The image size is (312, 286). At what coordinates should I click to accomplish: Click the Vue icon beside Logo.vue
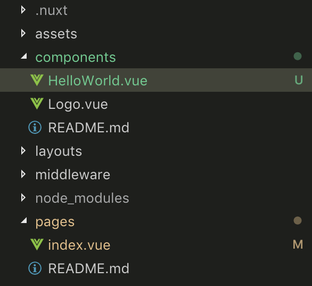pos(37,104)
